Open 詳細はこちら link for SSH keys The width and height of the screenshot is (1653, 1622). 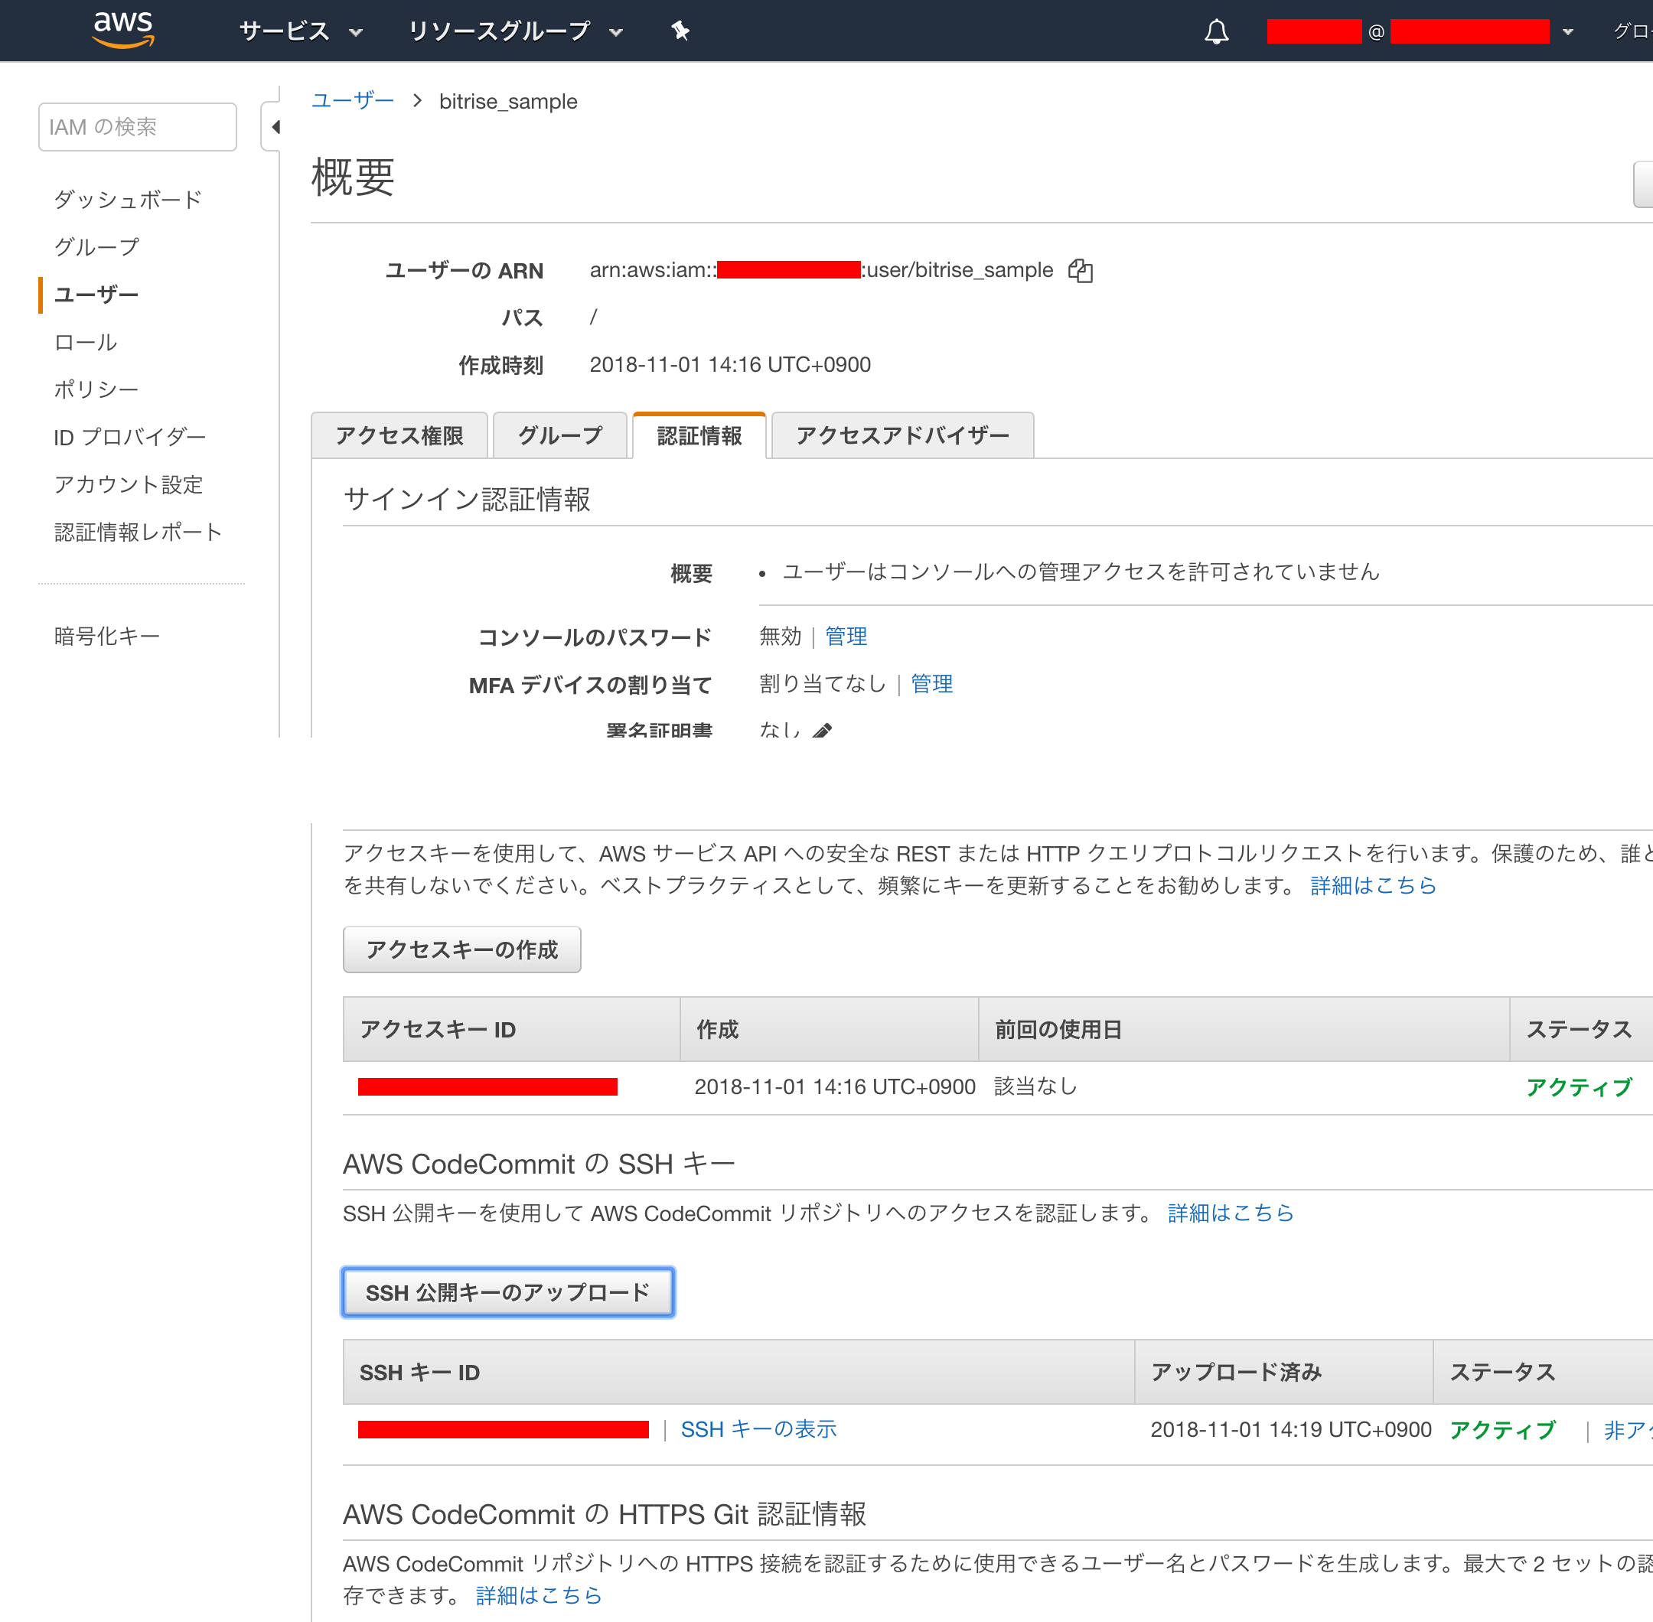click(x=1231, y=1213)
